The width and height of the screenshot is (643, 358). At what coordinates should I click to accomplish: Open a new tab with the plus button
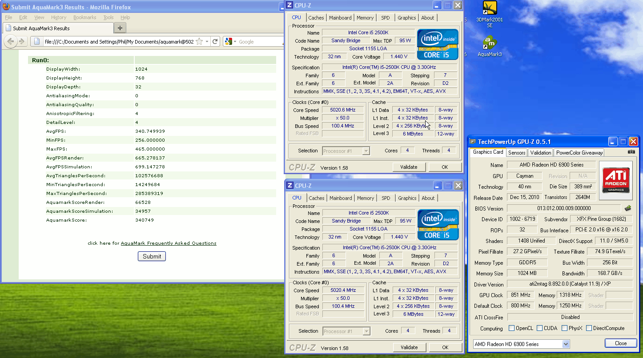120,28
